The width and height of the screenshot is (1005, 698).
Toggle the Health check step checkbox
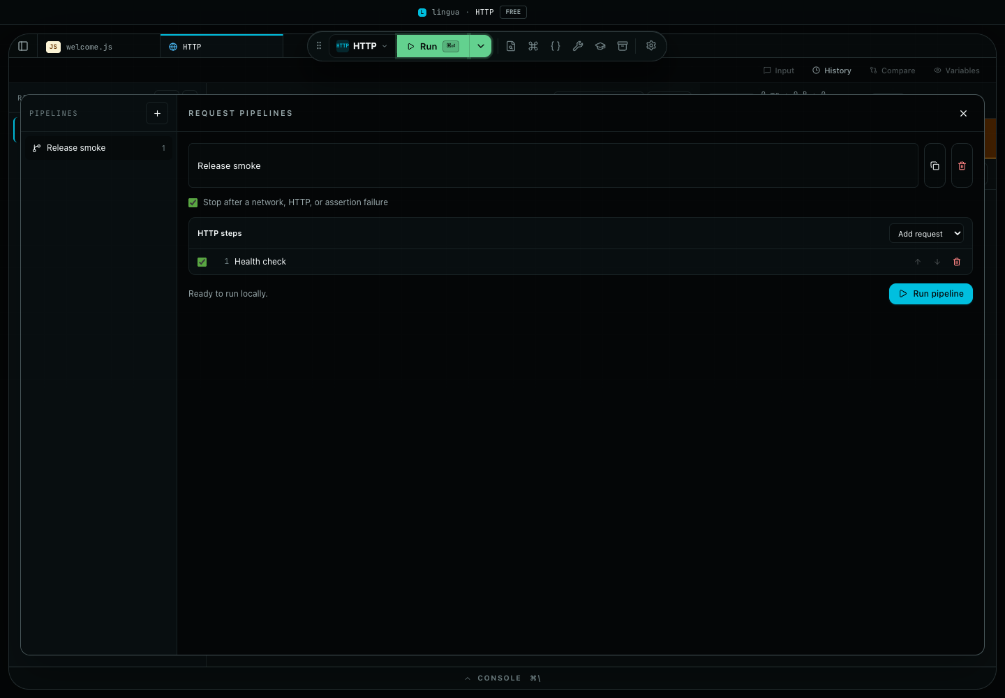202,262
